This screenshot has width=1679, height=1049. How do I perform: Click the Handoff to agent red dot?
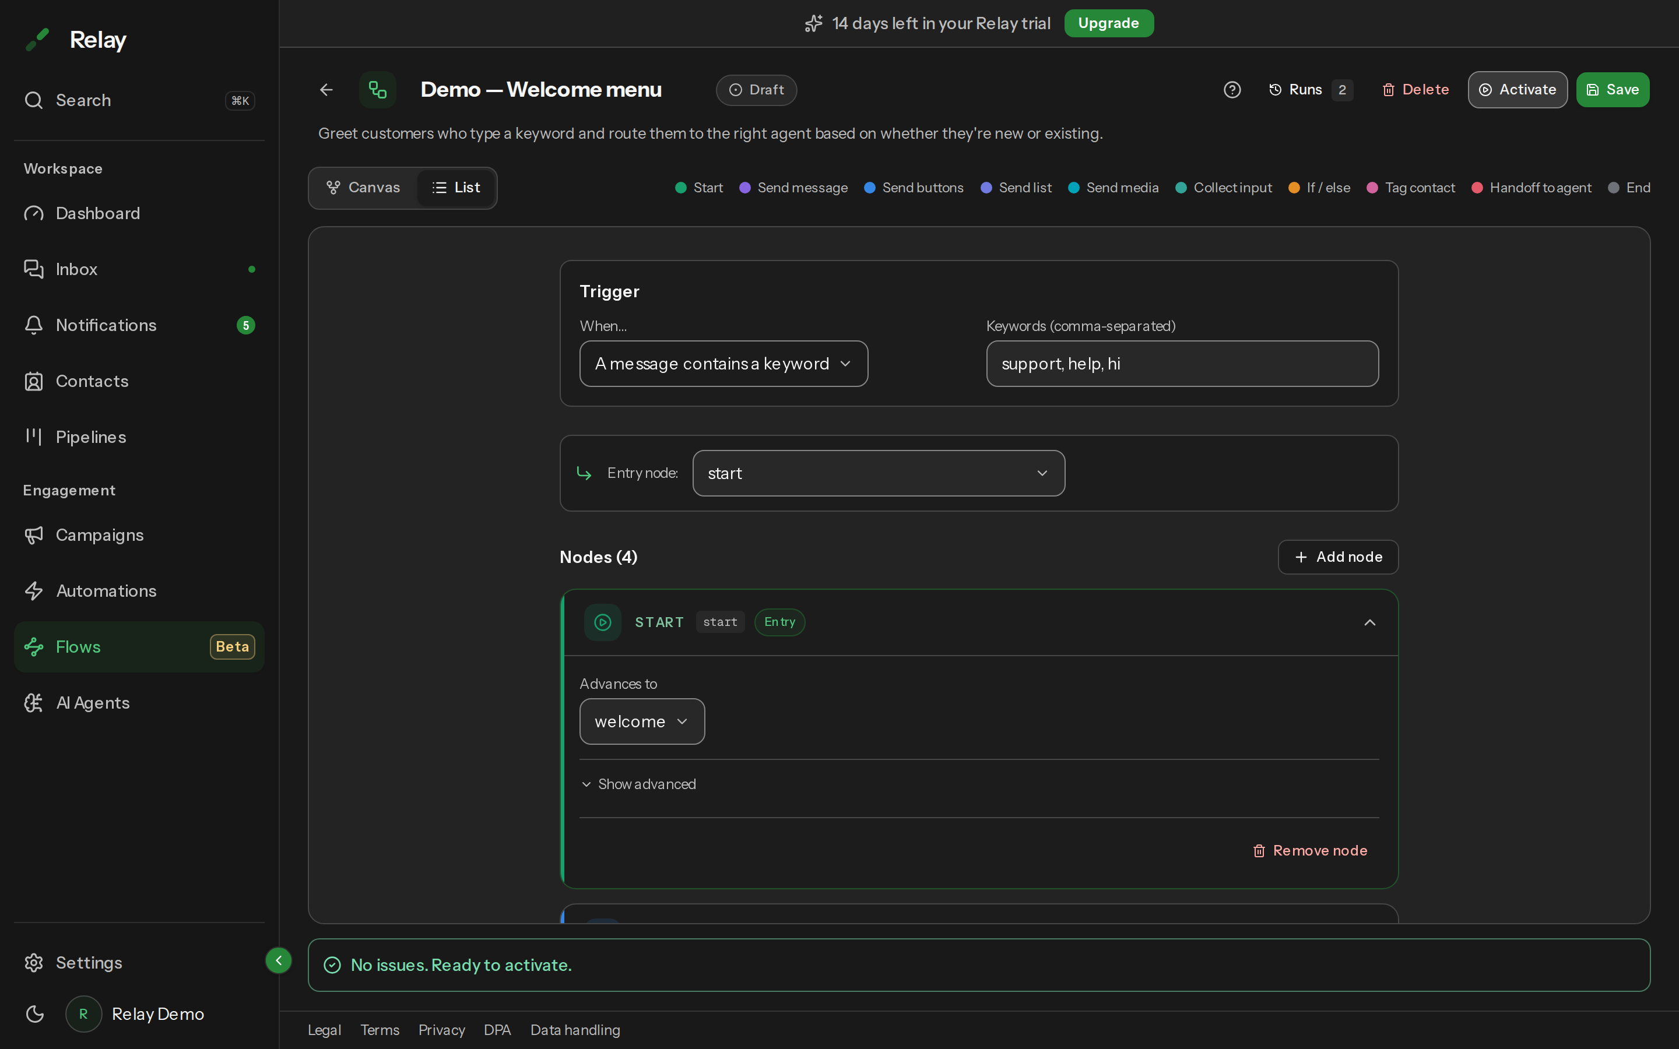(x=1477, y=188)
